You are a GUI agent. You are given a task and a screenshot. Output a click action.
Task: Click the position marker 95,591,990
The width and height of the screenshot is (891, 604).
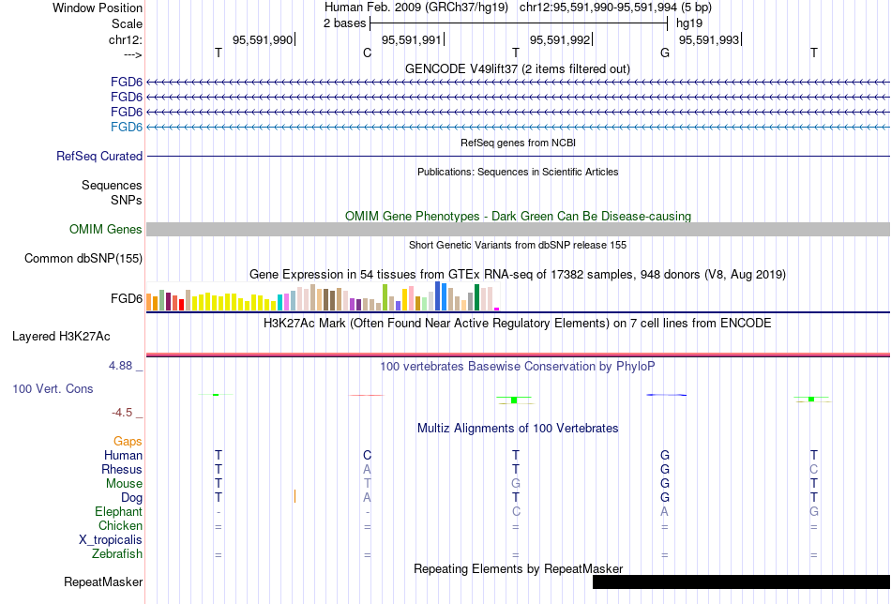click(262, 39)
